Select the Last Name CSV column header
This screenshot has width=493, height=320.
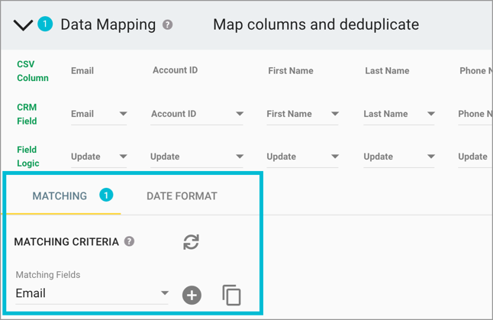pos(387,71)
